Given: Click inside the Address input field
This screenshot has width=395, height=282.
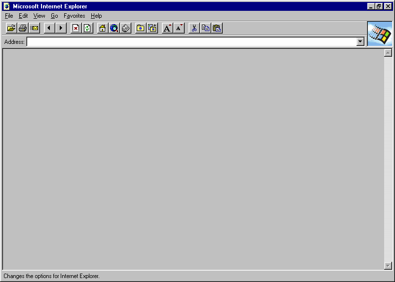Looking at the screenshot, I should (x=192, y=42).
